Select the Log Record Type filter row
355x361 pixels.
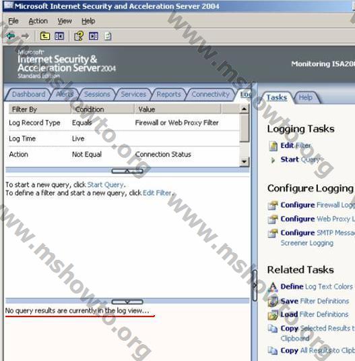(123, 123)
